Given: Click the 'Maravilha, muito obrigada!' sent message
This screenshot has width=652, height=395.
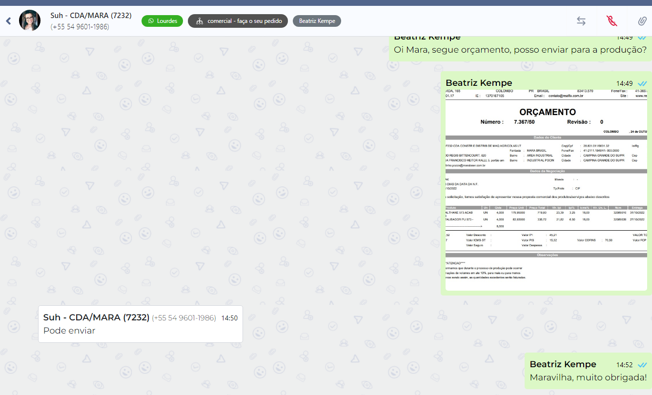Looking at the screenshot, I should (588, 377).
